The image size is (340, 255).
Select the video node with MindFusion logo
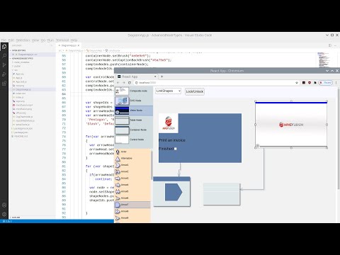(x=291, y=125)
